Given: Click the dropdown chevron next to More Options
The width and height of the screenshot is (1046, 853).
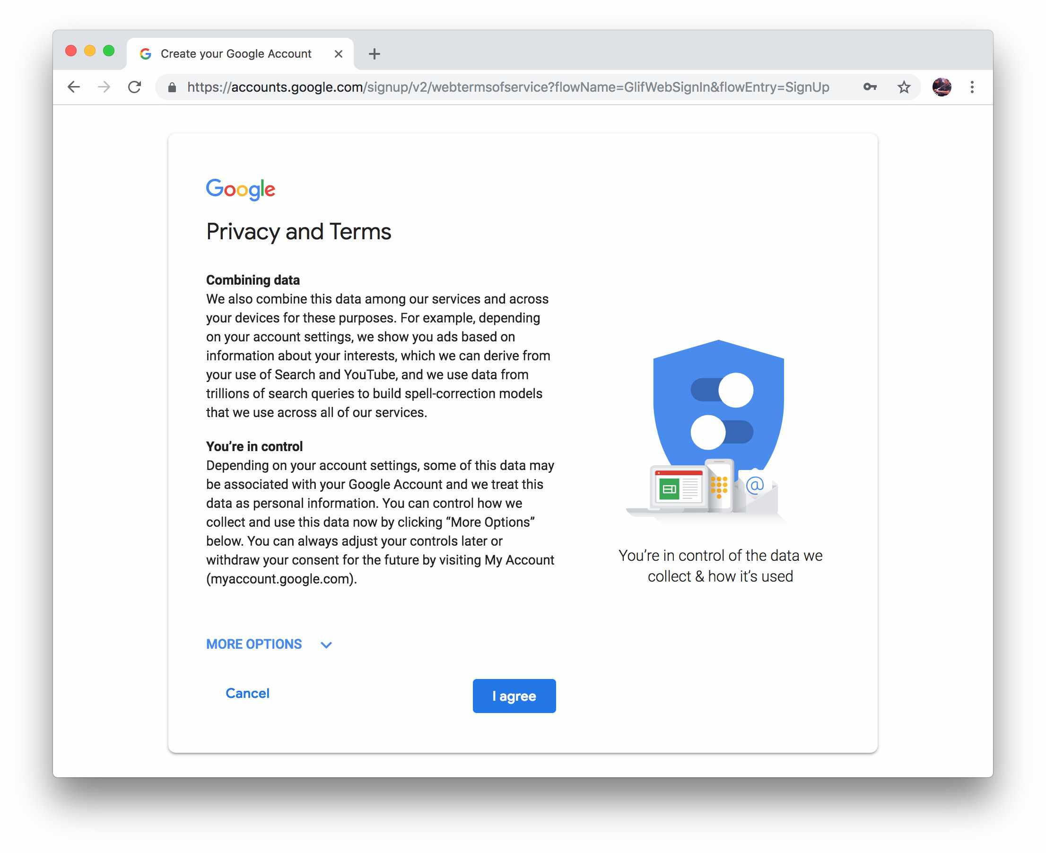Looking at the screenshot, I should (328, 644).
